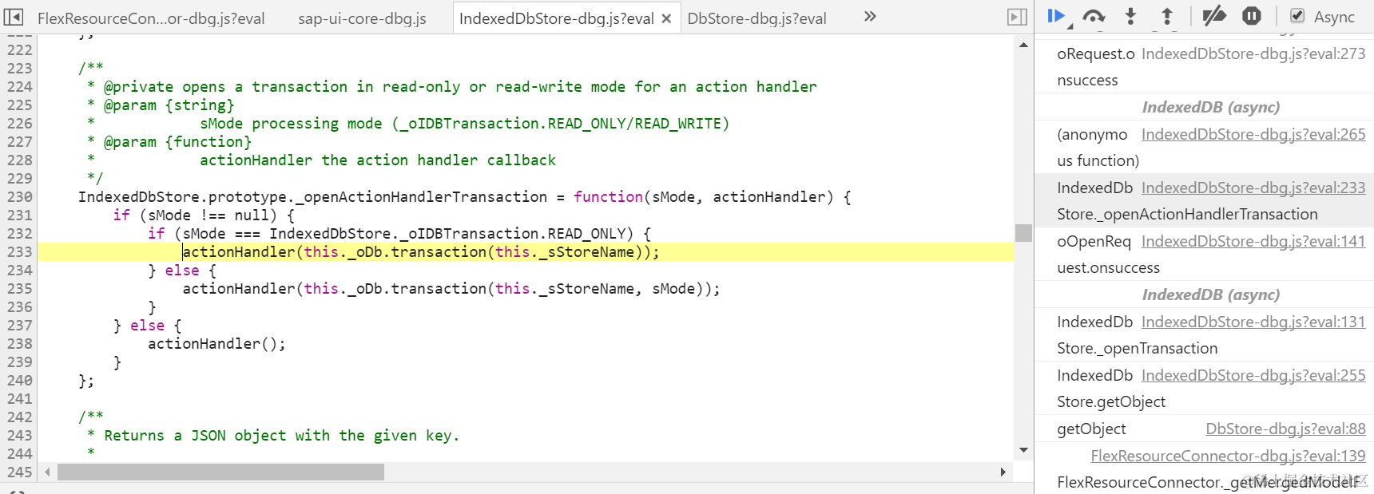Click horizontal scrollbar left arrow
Image resolution: width=1374 pixels, height=494 pixels.
point(47,472)
